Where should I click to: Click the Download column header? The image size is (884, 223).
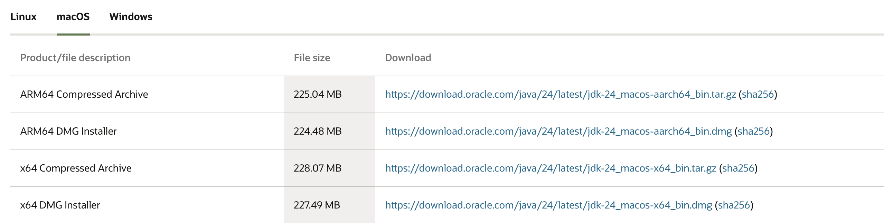(408, 58)
